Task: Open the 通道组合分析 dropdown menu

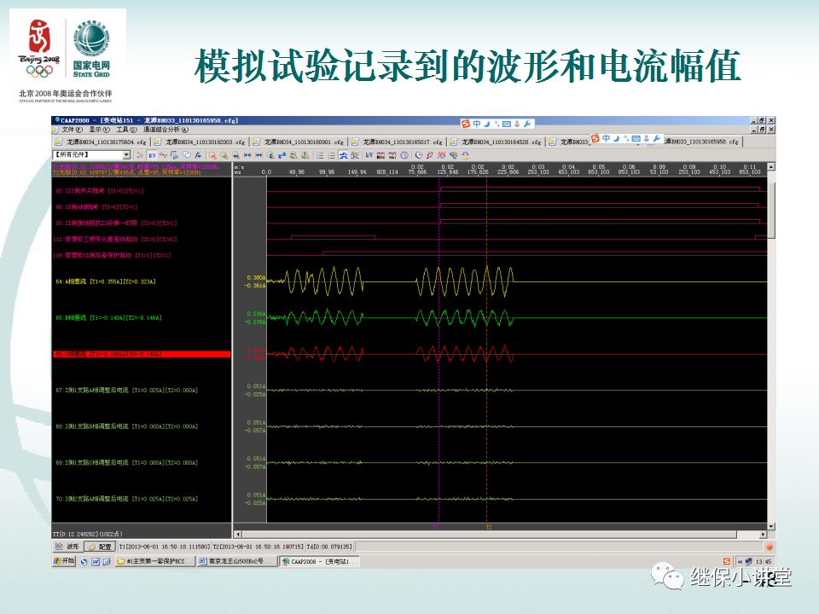Action: [x=165, y=130]
